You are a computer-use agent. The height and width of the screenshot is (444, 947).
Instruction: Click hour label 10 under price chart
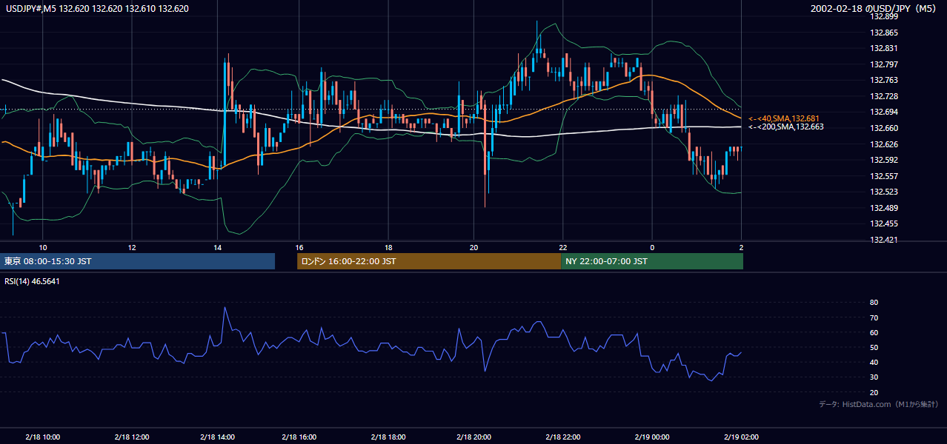click(x=43, y=247)
